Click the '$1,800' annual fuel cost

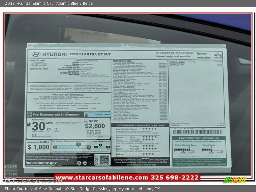coord(38,147)
